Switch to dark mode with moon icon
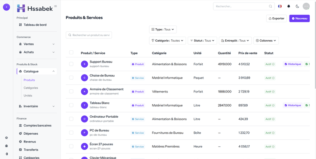 click(x=297, y=6)
